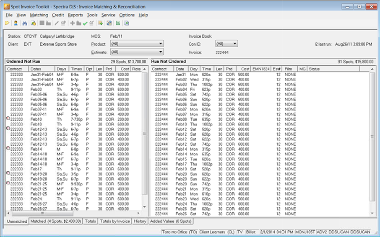
Task: Select Run row Jan31 Mon 620a
Action: click(x=260, y=75)
